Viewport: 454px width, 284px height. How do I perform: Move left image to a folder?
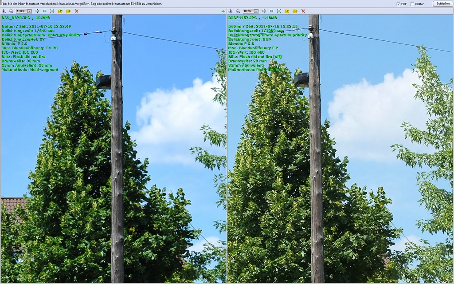pyautogui.click(x=68, y=11)
